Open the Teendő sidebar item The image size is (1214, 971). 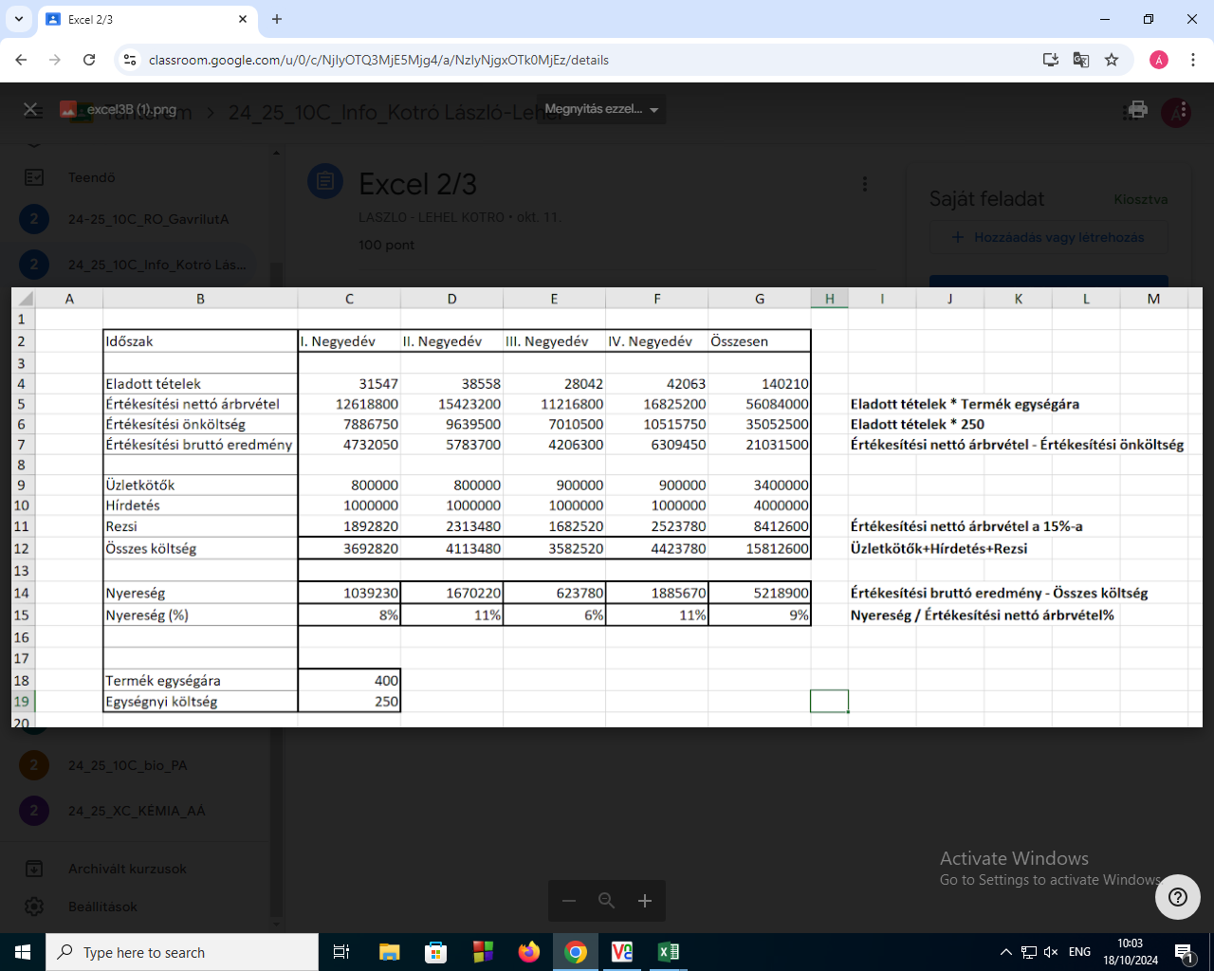(91, 177)
